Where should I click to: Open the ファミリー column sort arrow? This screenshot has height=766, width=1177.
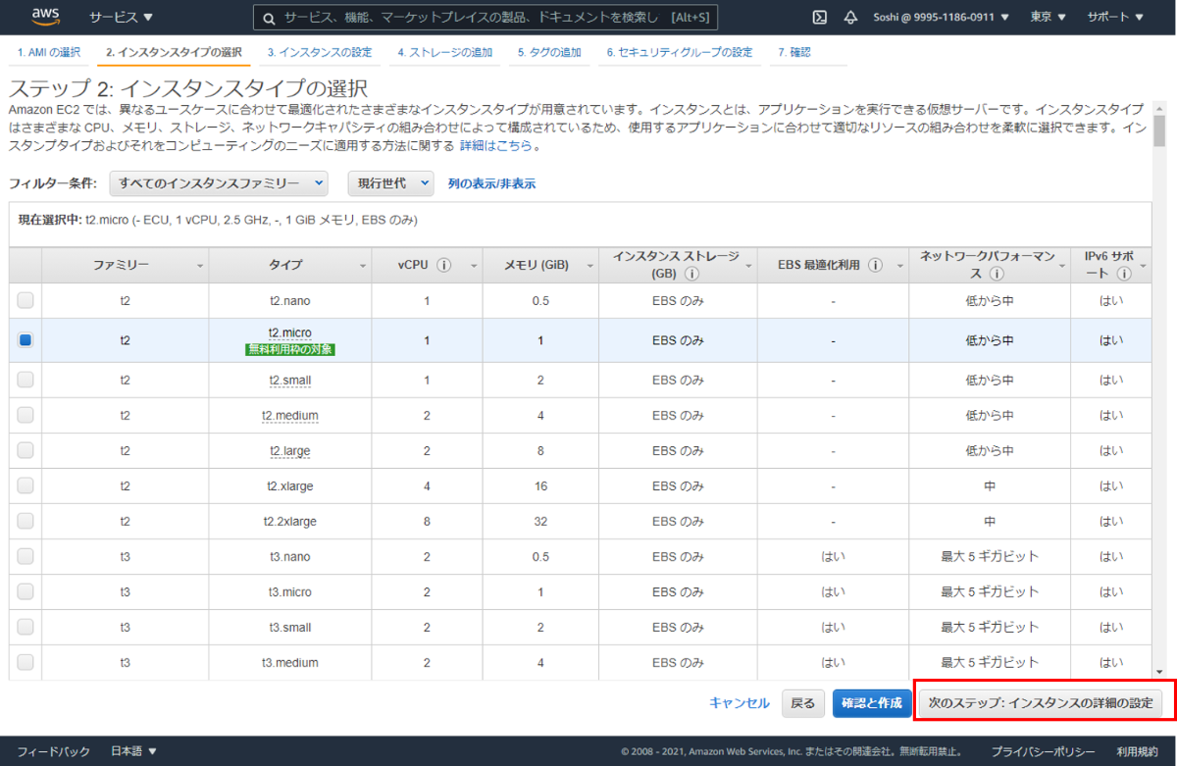coord(200,266)
